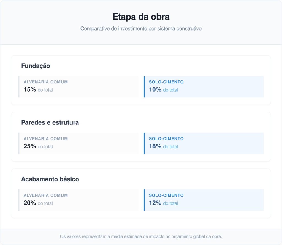Click the 12% Solo-Cimento value
The height and width of the screenshot is (245, 282).
coord(155,203)
